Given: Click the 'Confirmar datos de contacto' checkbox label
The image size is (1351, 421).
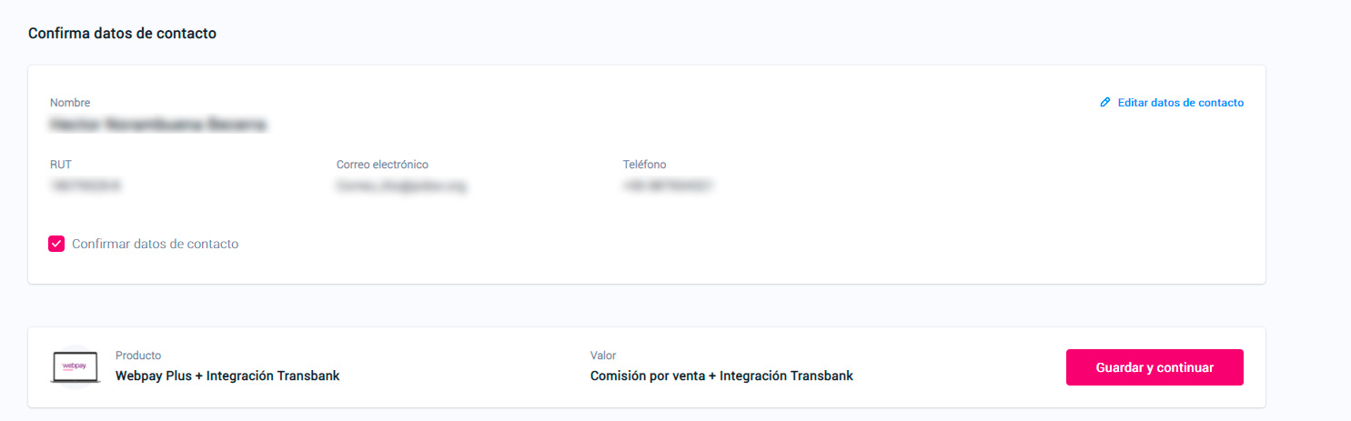Looking at the screenshot, I should pyautogui.click(x=155, y=244).
